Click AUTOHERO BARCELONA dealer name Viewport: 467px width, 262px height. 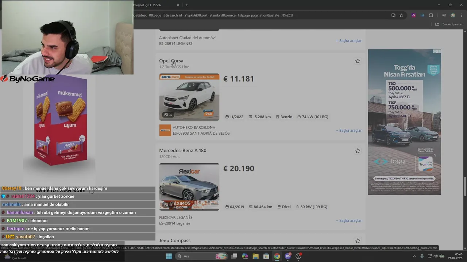194,128
